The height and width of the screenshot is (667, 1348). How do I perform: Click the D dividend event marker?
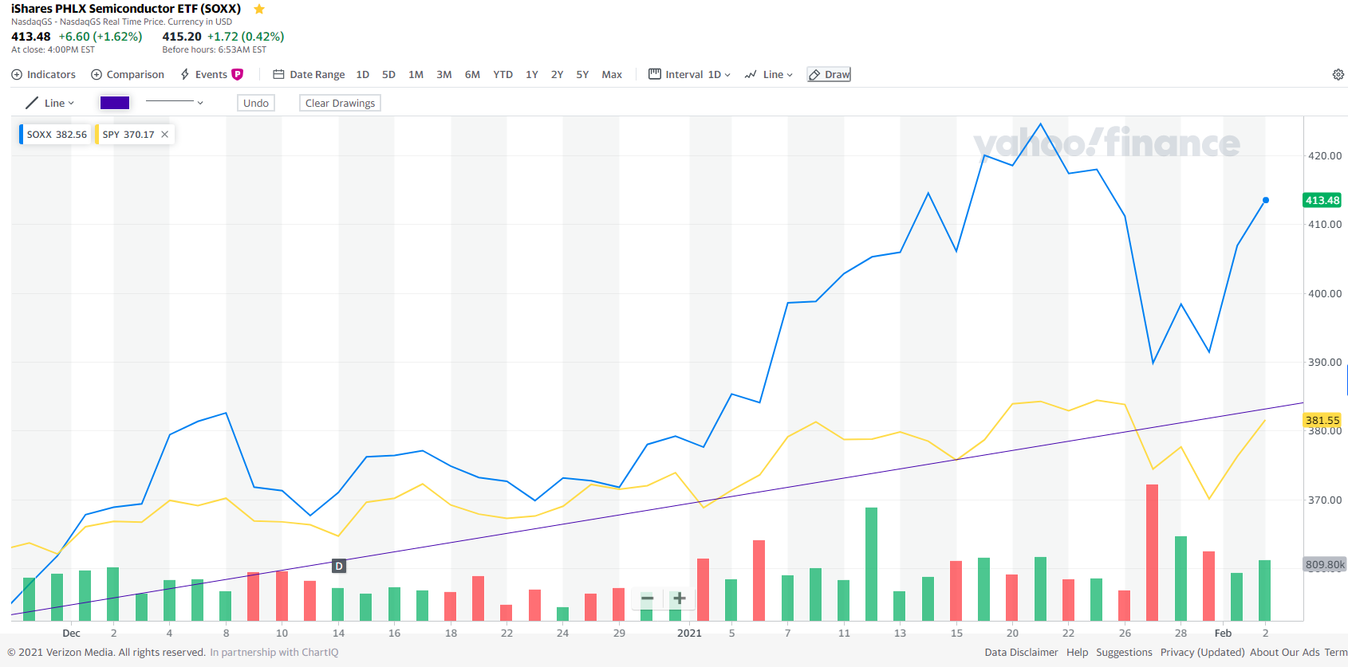[339, 566]
